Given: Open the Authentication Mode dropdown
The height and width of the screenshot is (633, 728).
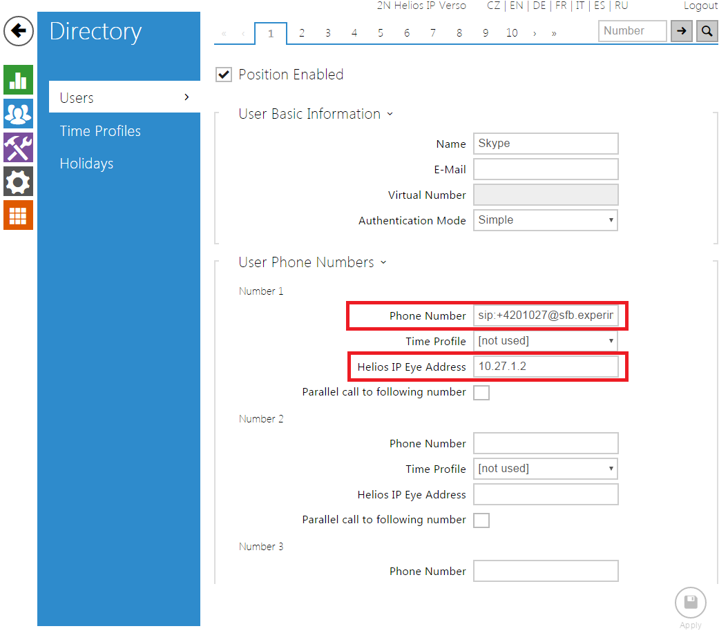Looking at the screenshot, I should (546, 220).
